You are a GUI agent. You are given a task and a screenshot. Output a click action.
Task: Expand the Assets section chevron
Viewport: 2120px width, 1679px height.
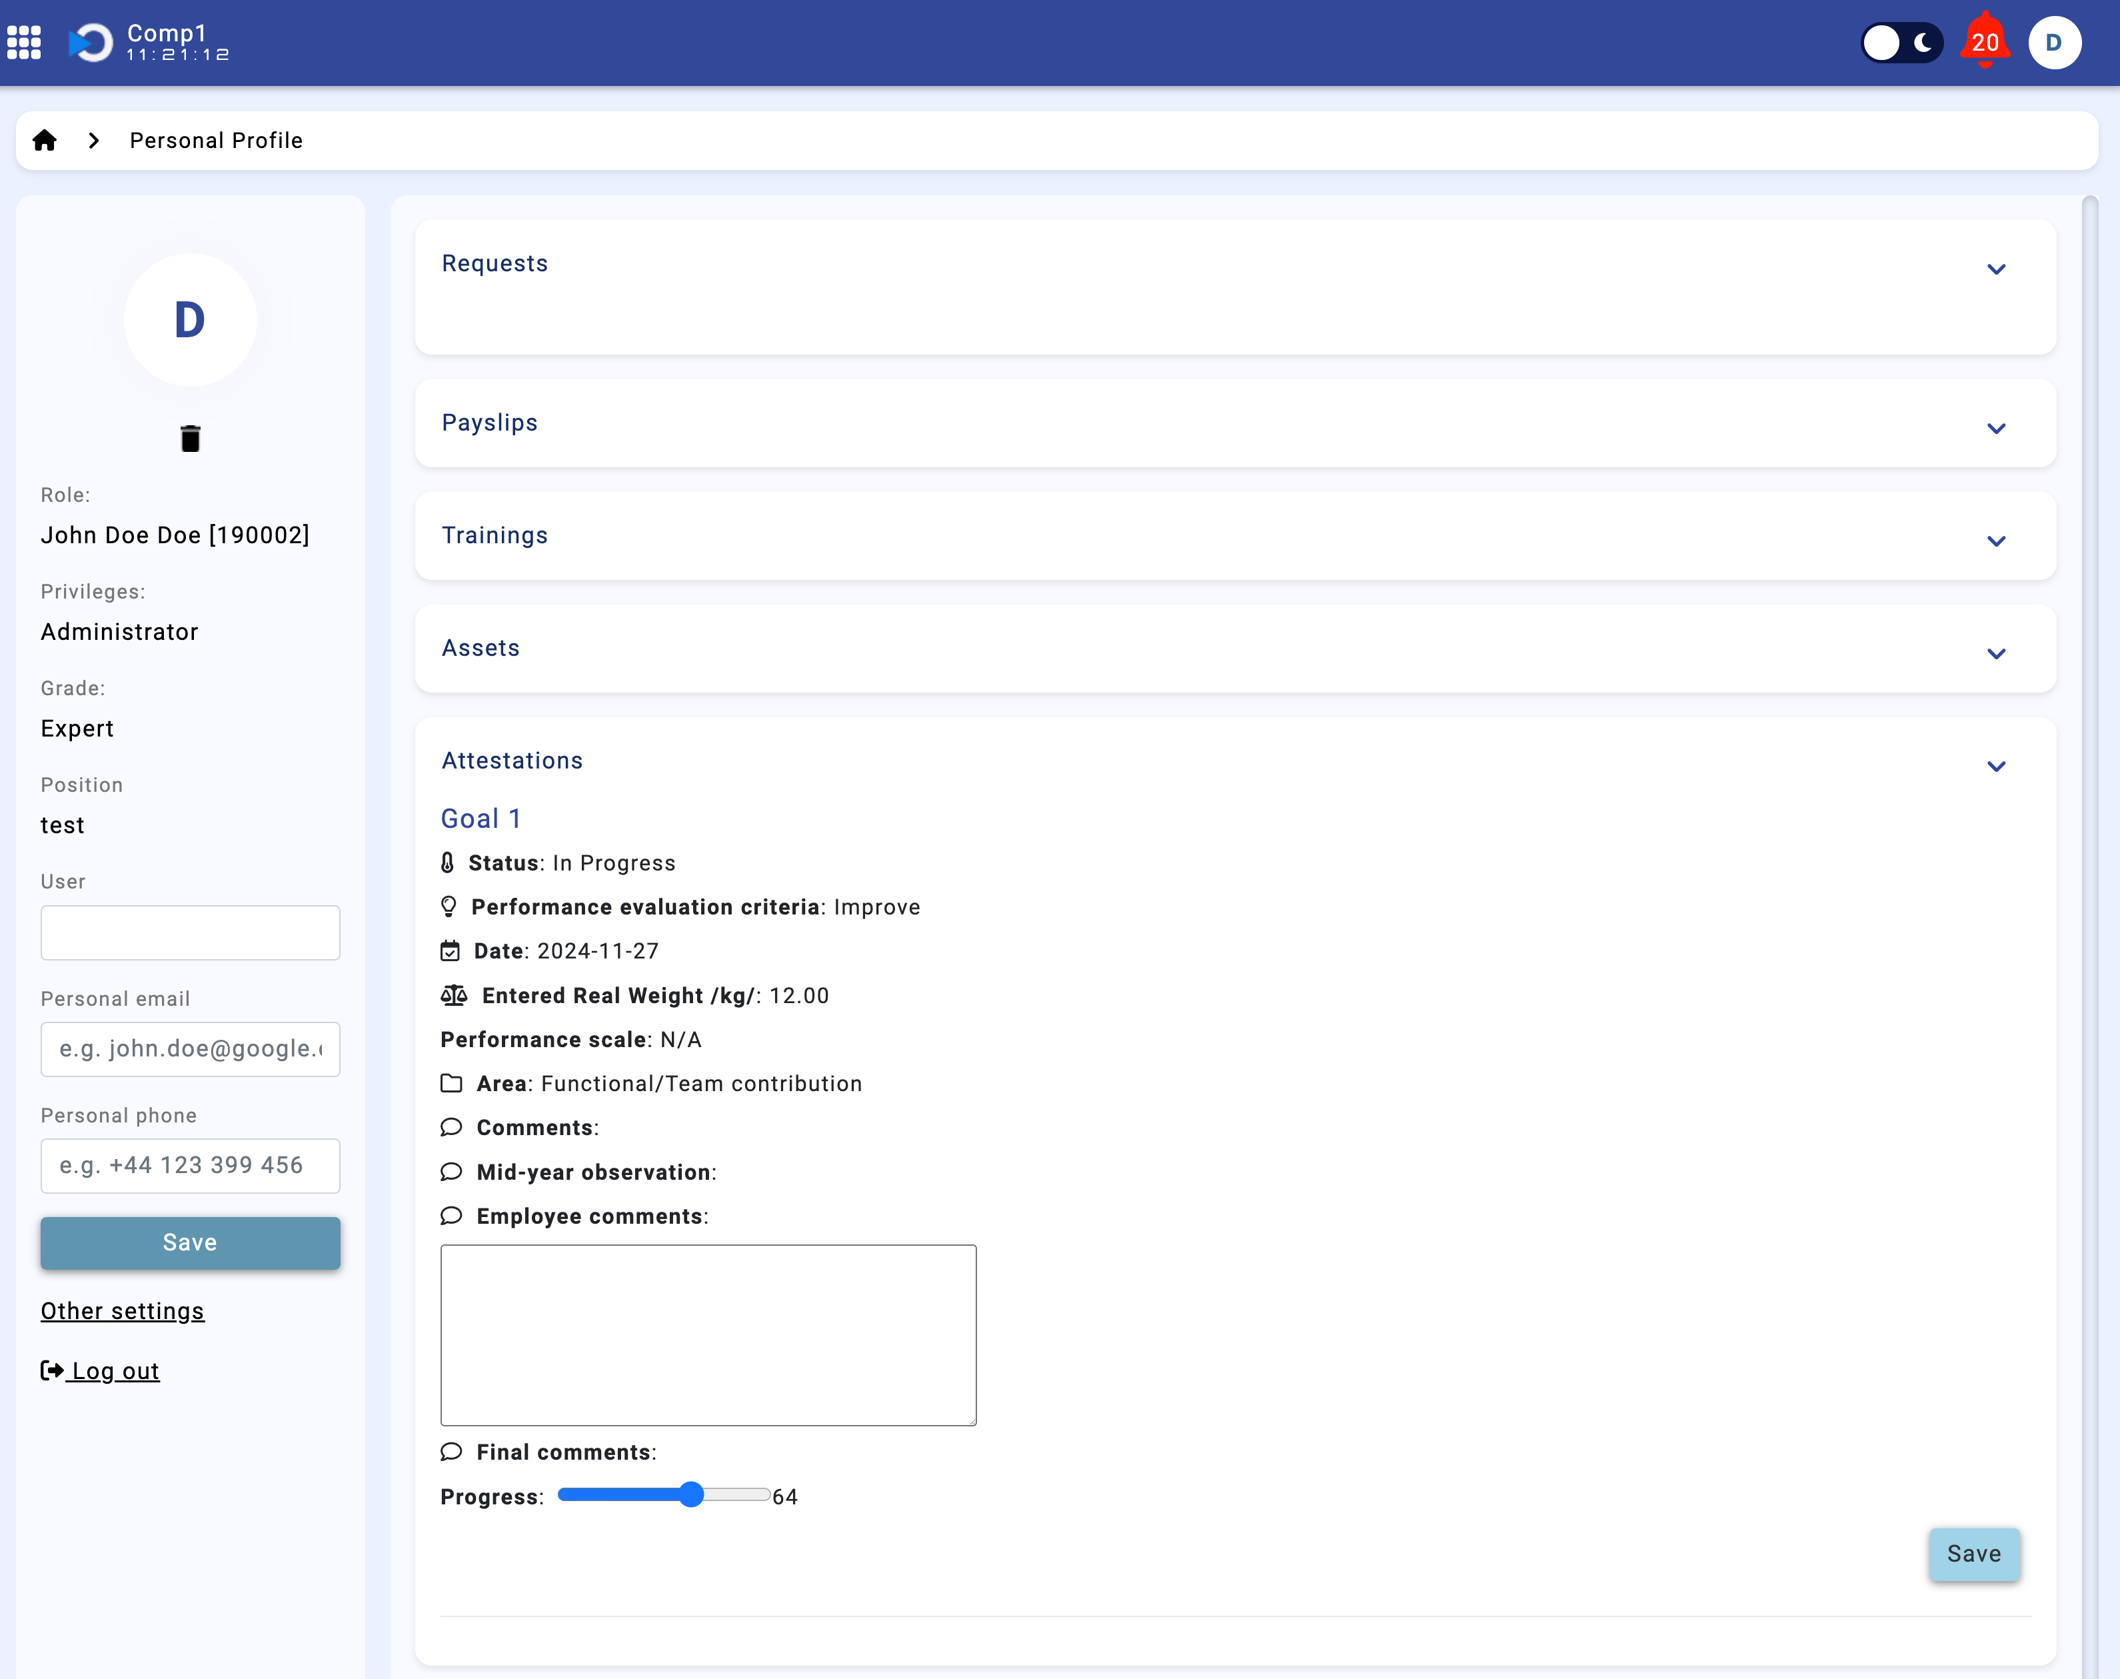click(x=1995, y=654)
